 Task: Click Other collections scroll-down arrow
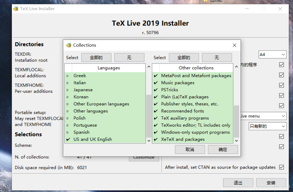click(x=236, y=141)
